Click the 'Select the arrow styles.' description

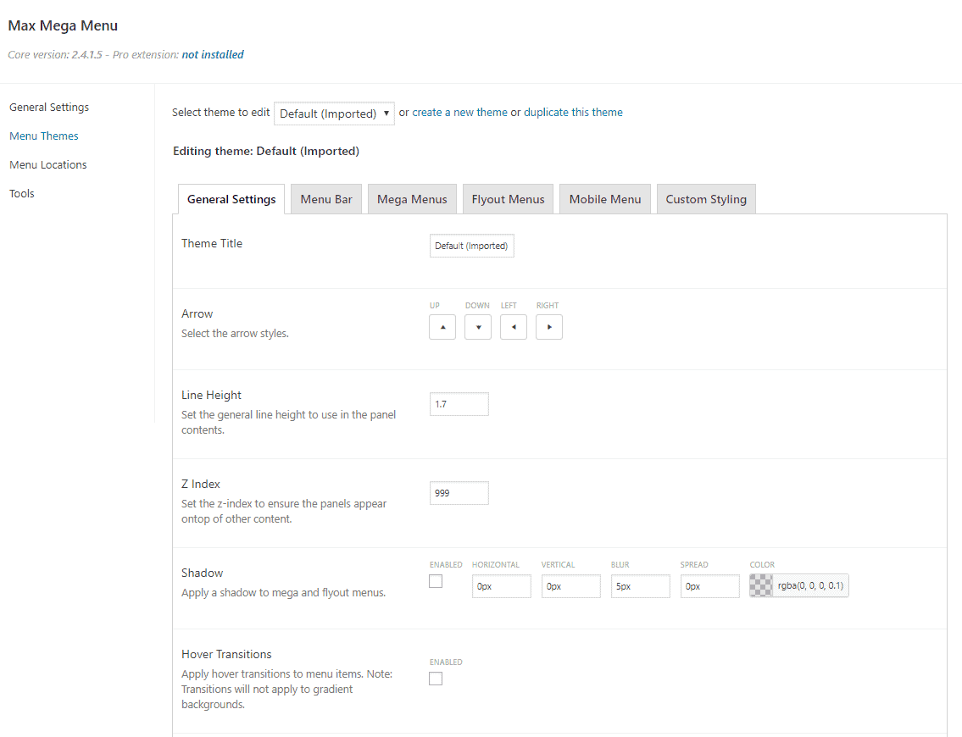[x=235, y=334]
